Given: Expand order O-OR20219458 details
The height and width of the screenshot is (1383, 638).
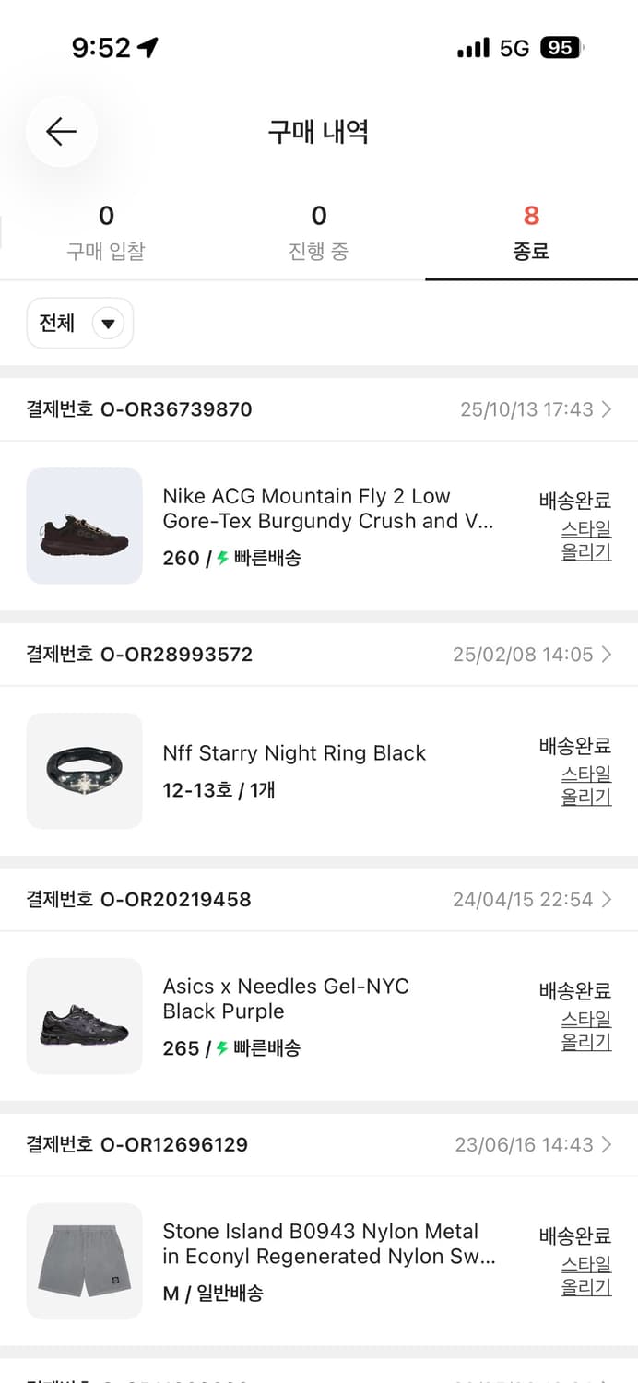Looking at the screenshot, I should 608,899.
